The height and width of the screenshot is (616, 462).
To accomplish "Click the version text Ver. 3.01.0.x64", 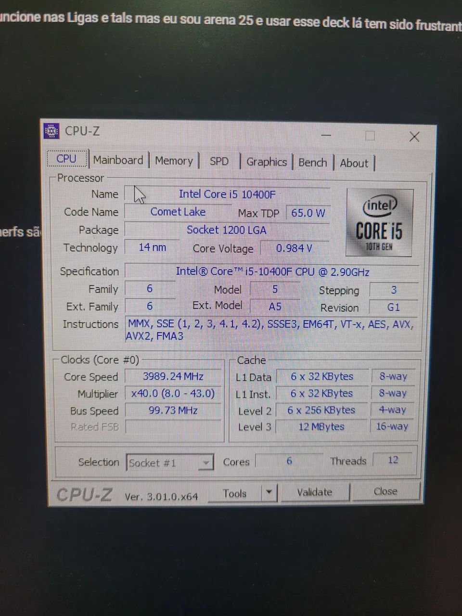I will click(162, 497).
